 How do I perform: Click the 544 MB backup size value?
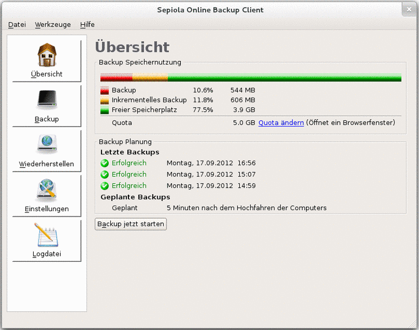coord(243,90)
